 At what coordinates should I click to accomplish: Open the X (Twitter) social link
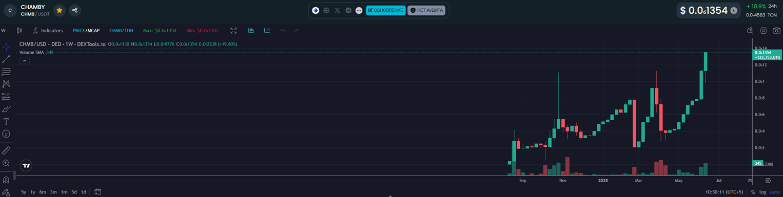click(337, 10)
